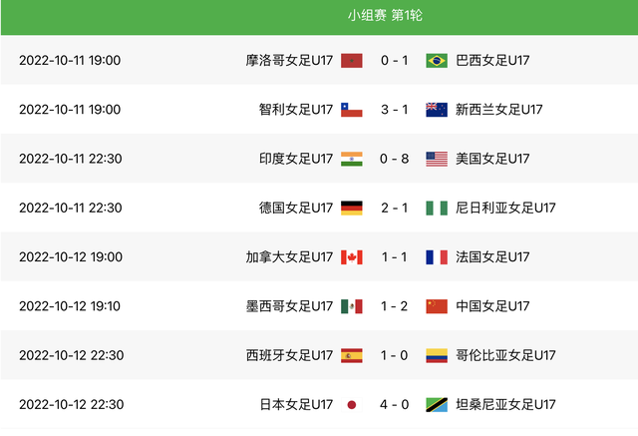Click the Morocco flag icon

click(x=351, y=61)
